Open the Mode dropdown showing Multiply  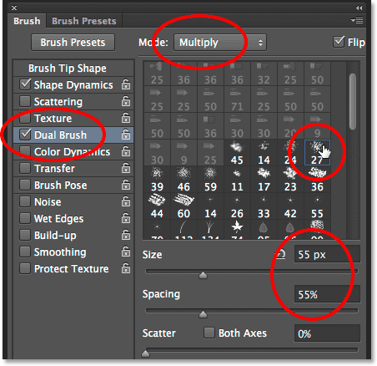(x=220, y=43)
